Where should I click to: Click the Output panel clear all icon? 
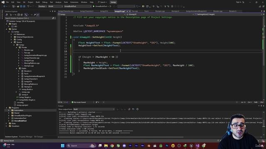129,109
